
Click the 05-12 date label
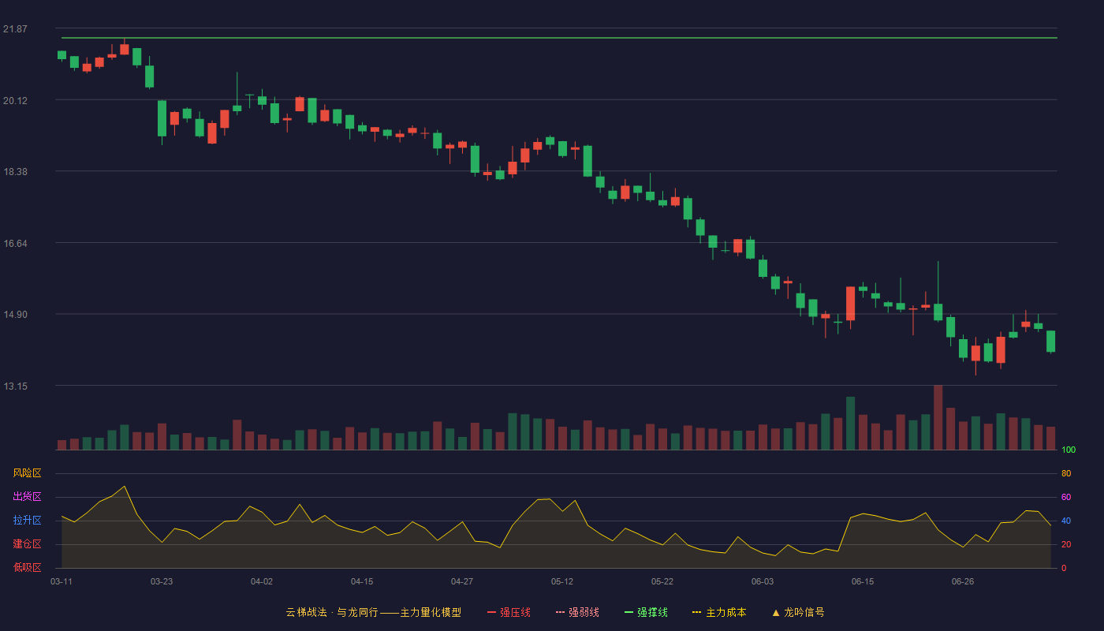click(x=562, y=581)
